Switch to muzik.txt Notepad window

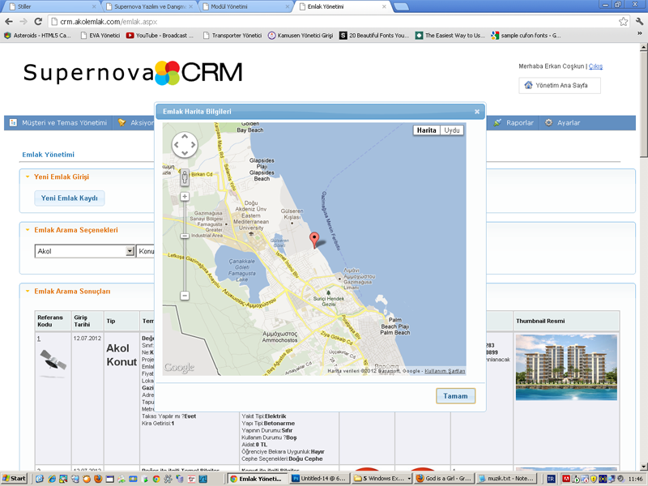505,479
